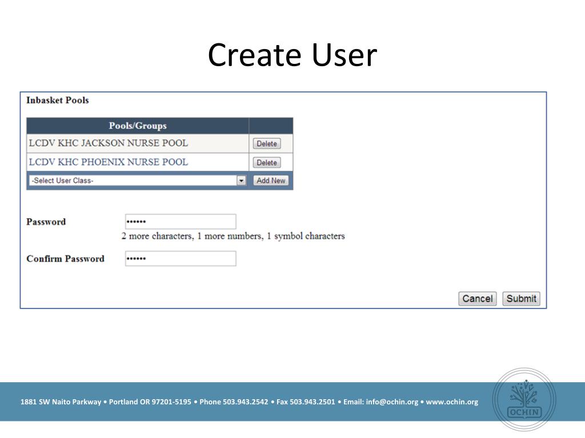Cancel the user creation form

click(x=477, y=299)
